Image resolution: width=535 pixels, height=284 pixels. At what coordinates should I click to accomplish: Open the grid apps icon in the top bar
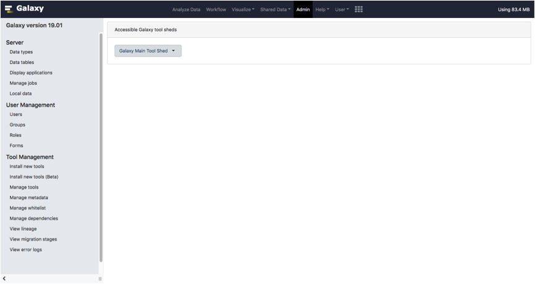(359, 9)
